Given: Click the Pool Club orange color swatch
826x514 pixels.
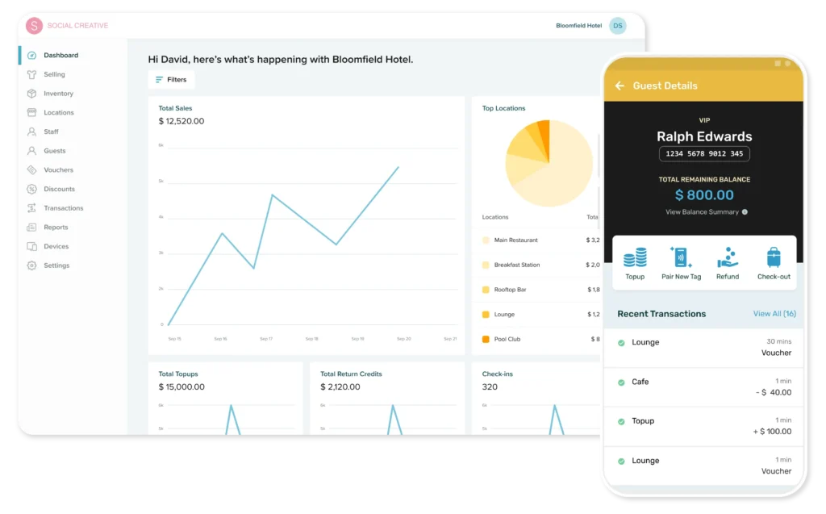Looking at the screenshot, I should tap(486, 340).
